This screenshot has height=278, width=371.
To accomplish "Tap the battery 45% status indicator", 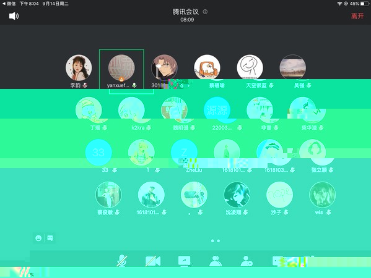I will coord(359,4).
